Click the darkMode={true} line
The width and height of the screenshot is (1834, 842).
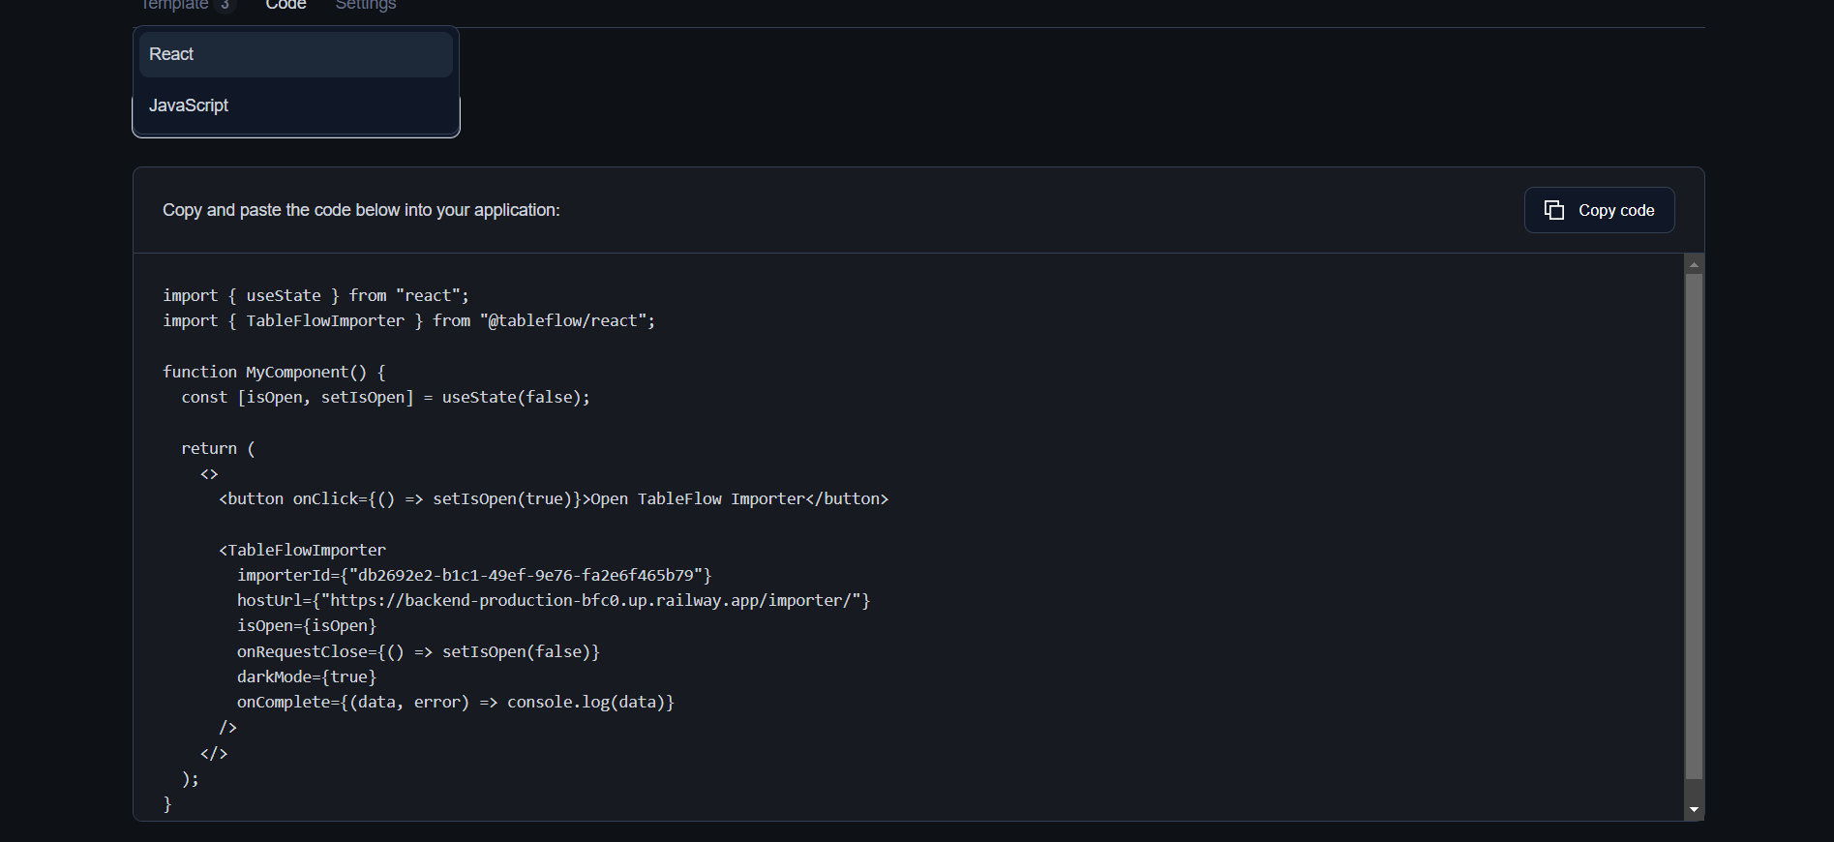click(x=307, y=677)
